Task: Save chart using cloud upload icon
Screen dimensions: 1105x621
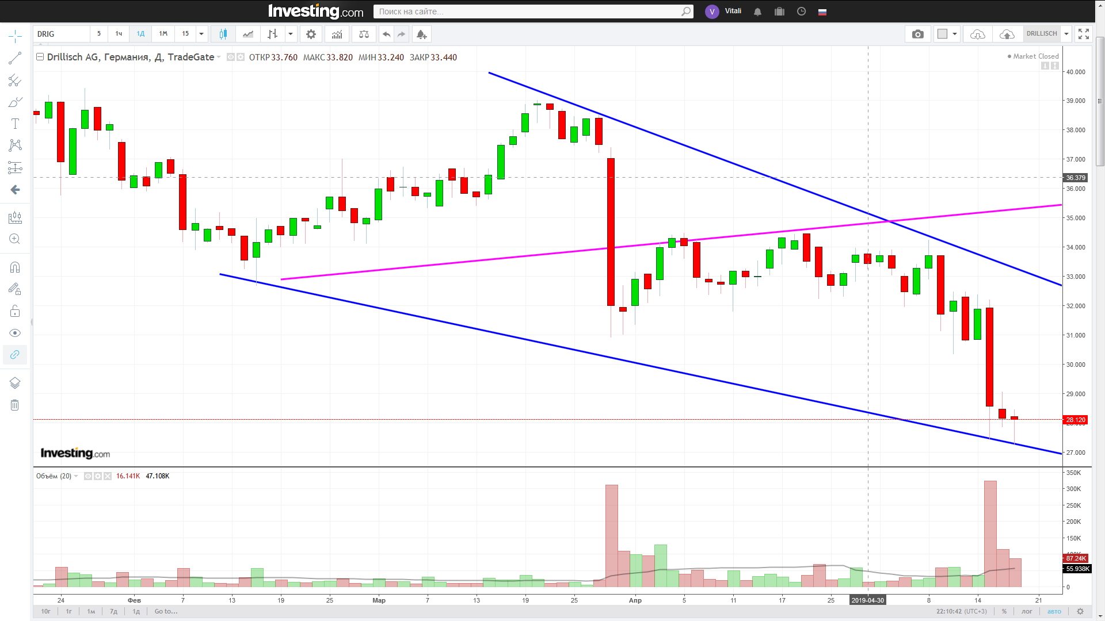Action: (x=1007, y=34)
